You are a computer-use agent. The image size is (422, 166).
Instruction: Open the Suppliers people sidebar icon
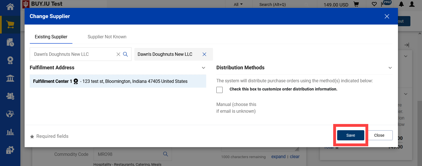pos(10,96)
